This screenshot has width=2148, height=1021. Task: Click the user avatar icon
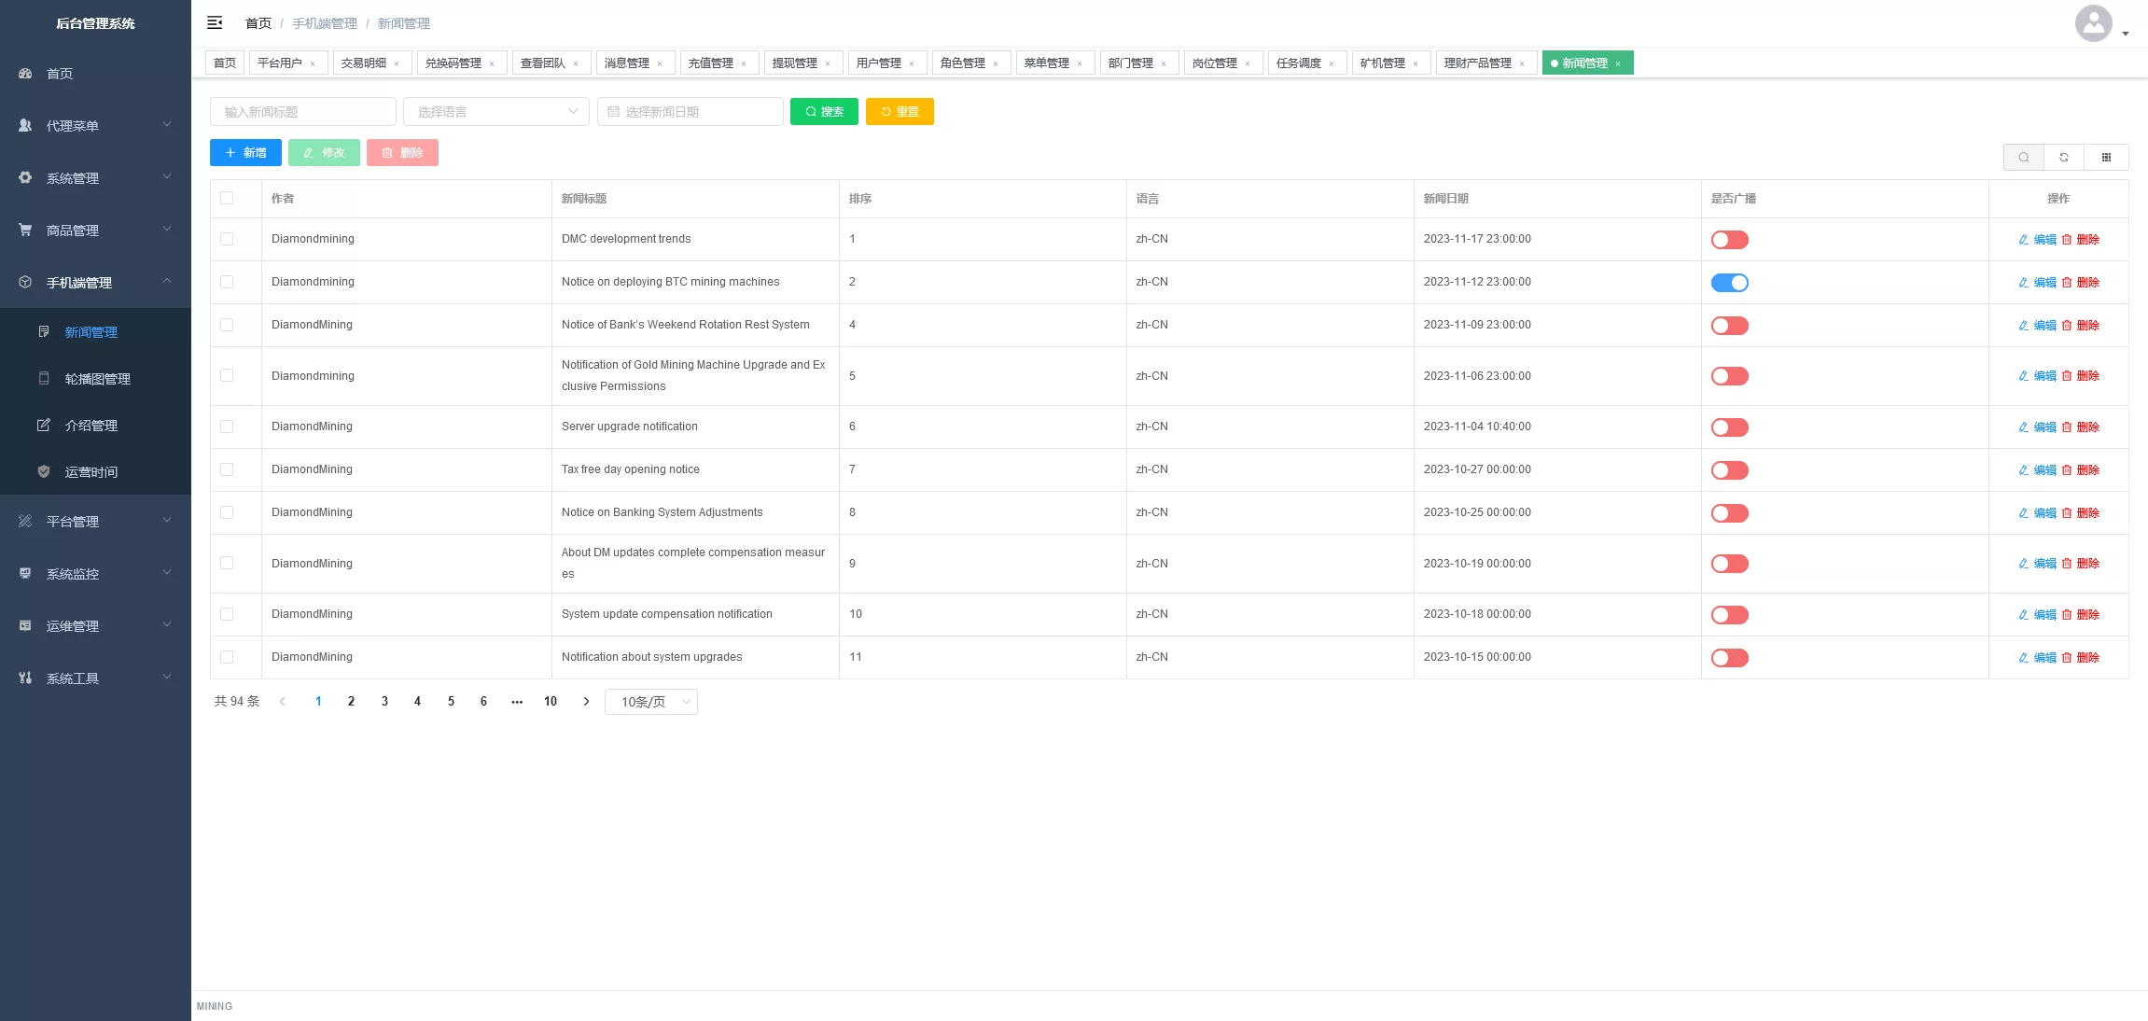tap(2093, 23)
